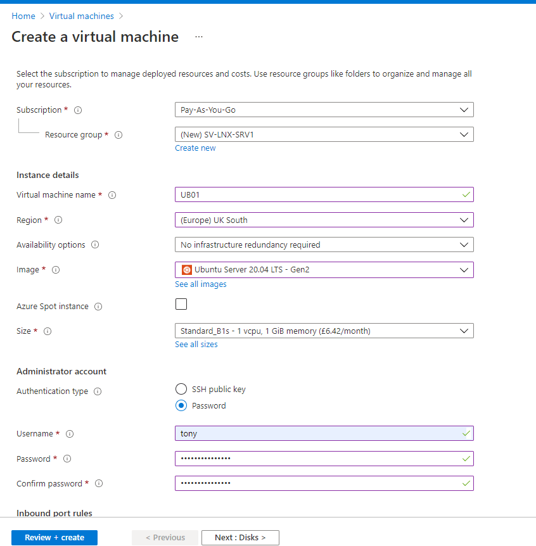536x546 pixels.
Task: Open the Size dropdown for Standard_B1s
Action: click(x=324, y=331)
